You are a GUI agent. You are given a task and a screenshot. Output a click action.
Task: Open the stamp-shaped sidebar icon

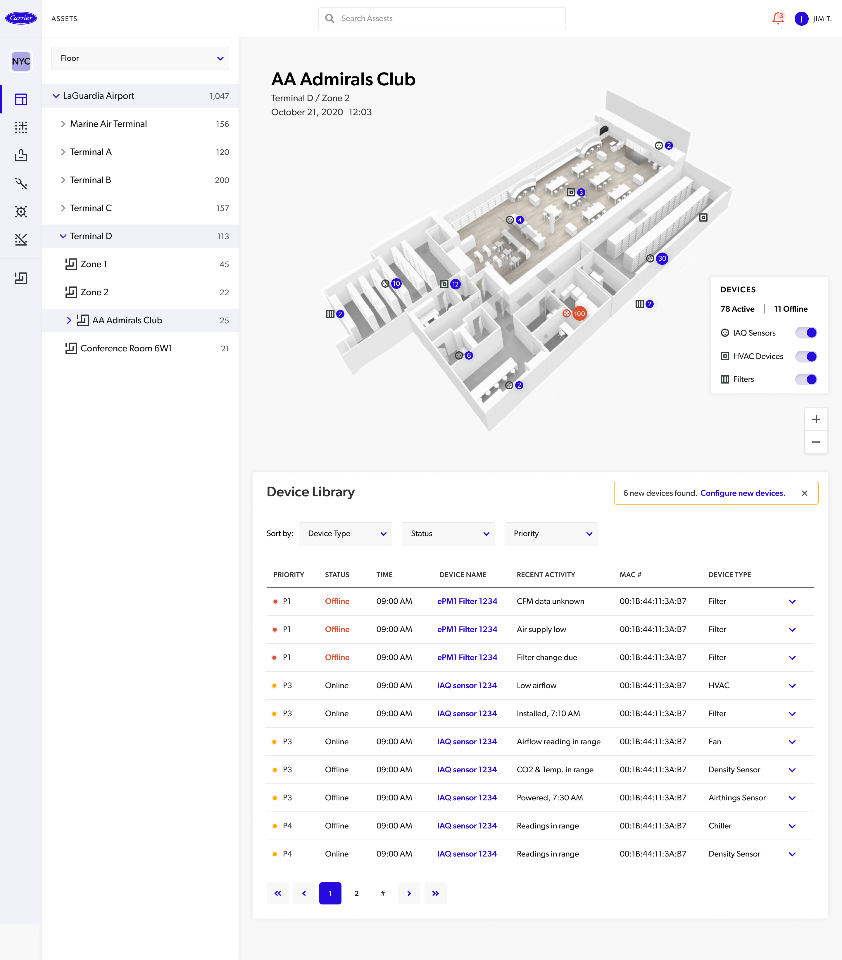click(21, 156)
